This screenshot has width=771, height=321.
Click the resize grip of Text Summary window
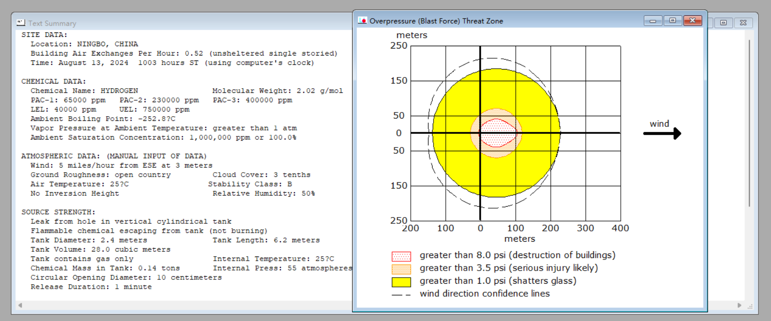pyautogui.click(x=750, y=307)
